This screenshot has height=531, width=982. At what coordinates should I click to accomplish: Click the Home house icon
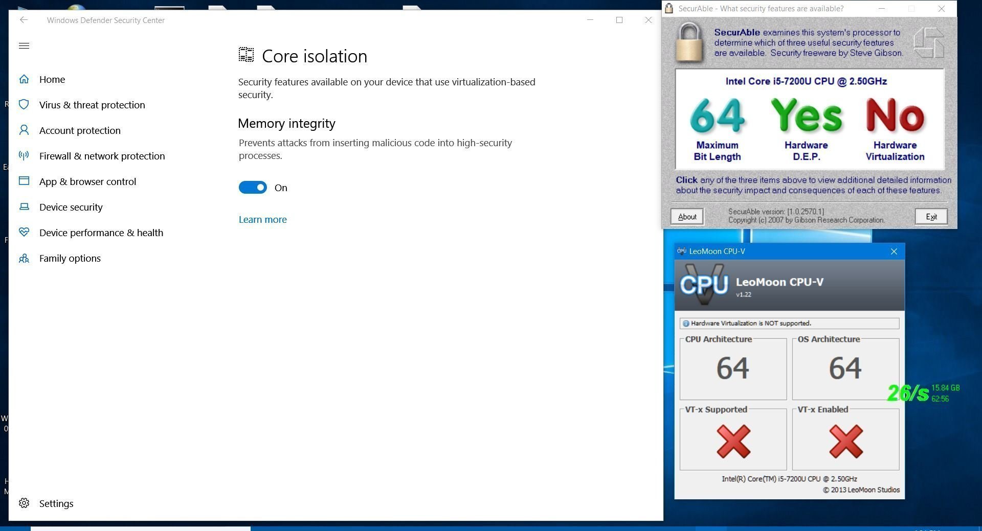click(24, 79)
